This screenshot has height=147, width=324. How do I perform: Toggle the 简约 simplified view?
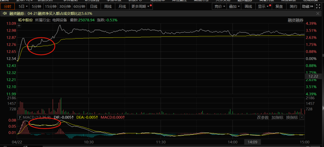(x=293, y=7)
